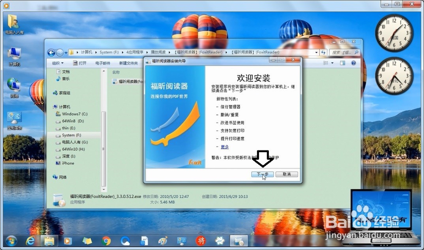Select Windows7 (C:) drive

72,114
